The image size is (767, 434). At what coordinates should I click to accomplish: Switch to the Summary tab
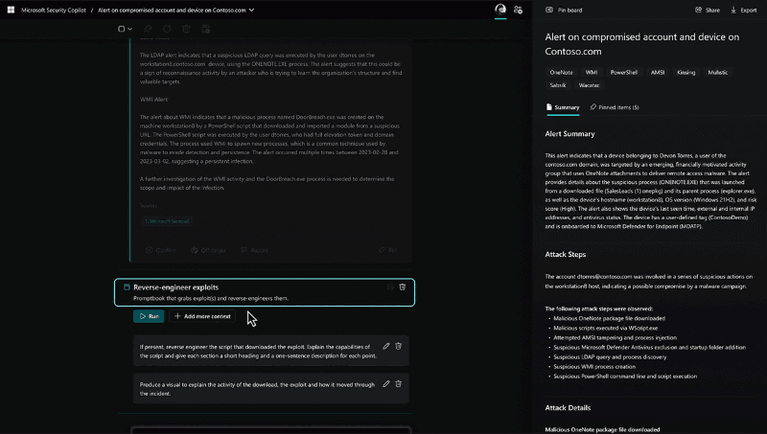coord(562,107)
